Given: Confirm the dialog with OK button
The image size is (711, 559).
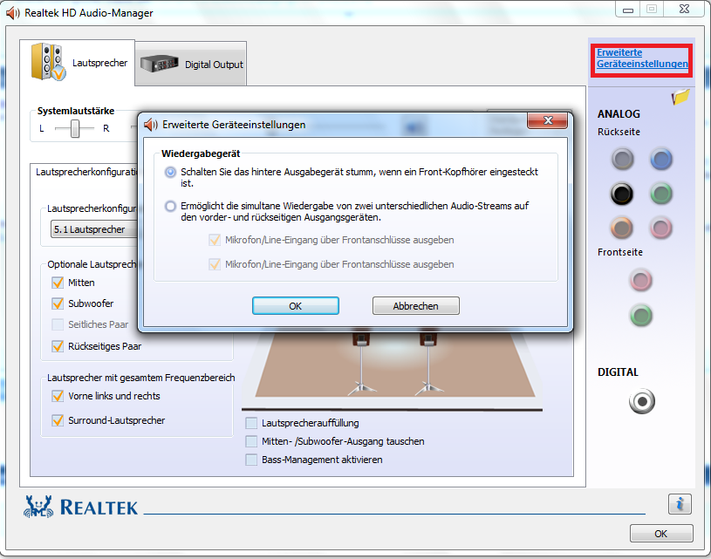Looking at the screenshot, I should (295, 306).
